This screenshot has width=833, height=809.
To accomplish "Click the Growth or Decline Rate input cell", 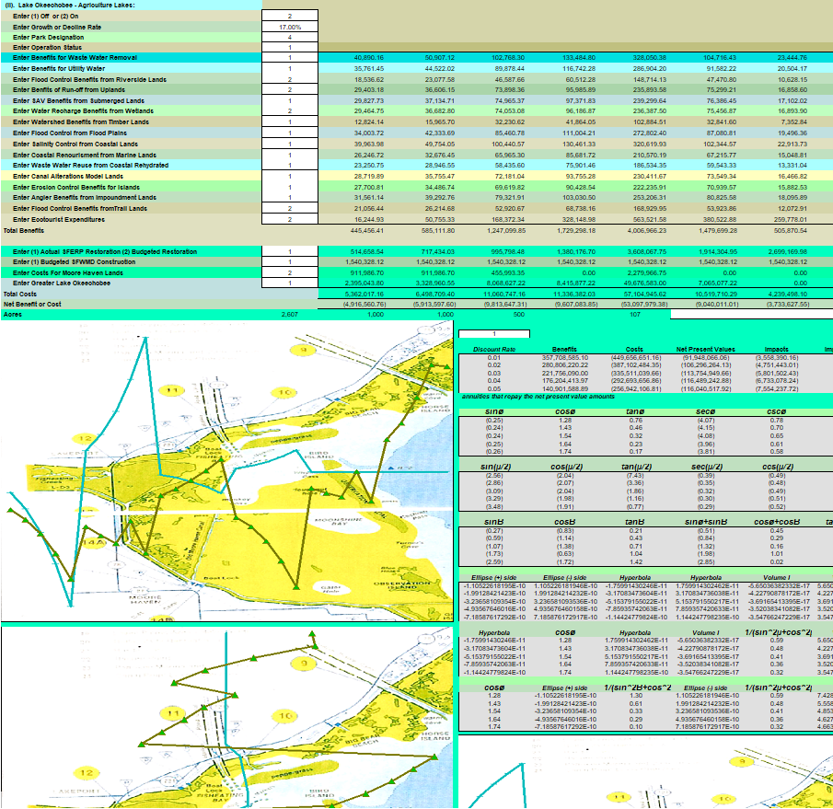I will click(289, 27).
